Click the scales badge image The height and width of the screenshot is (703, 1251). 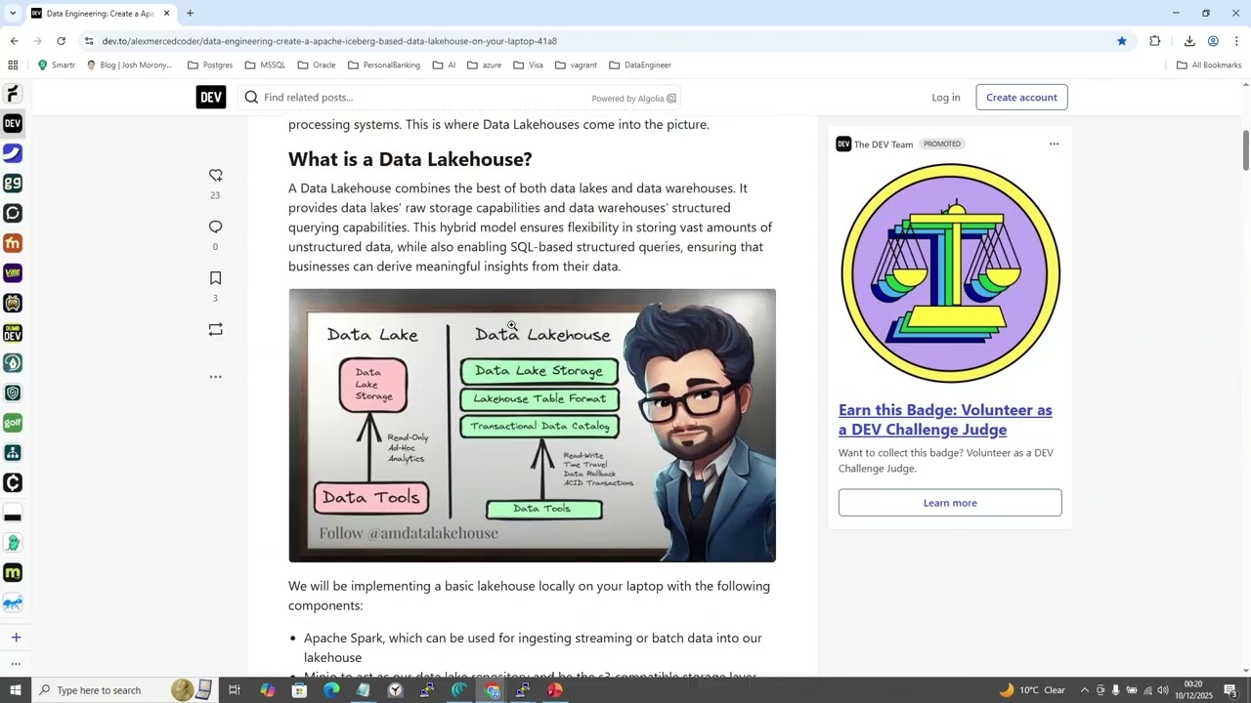[x=950, y=274]
